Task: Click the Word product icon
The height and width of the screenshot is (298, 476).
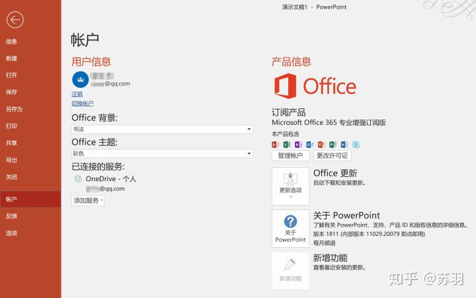Action: point(344,145)
